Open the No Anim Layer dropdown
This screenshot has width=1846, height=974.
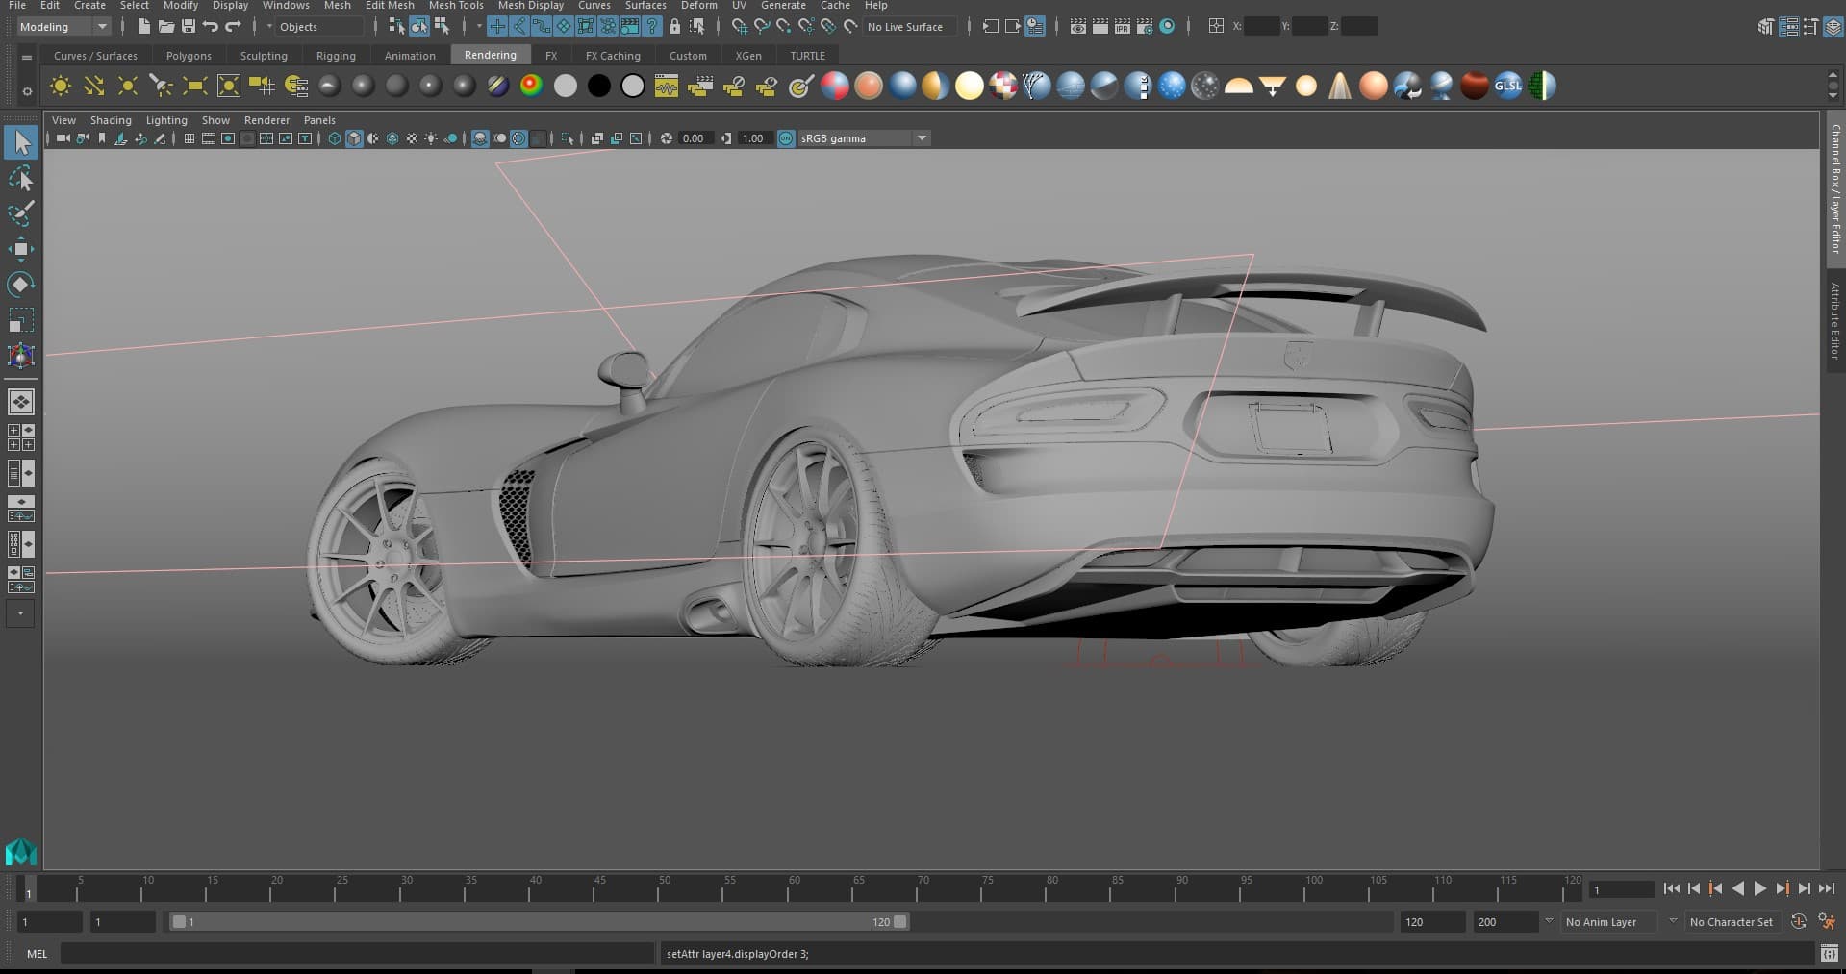[x=1611, y=921]
